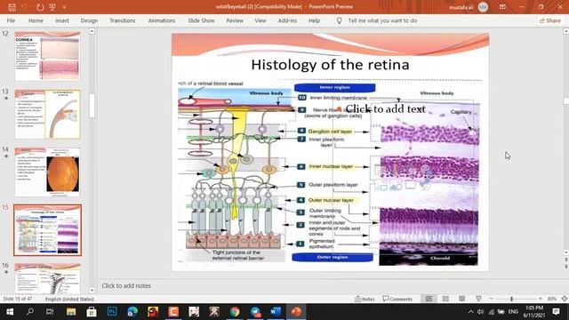Image resolution: width=569 pixels, height=320 pixels.
Task: Click the 'Outer nuclear layer' label on slide
Action: point(331,200)
